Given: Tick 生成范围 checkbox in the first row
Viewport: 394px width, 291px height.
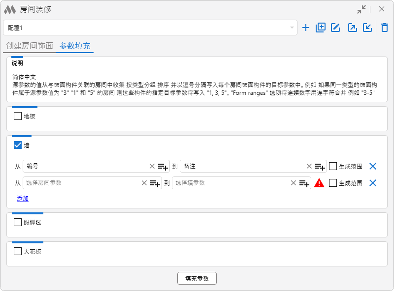Looking at the screenshot, I should pyautogui.click(x=333, y=167).
